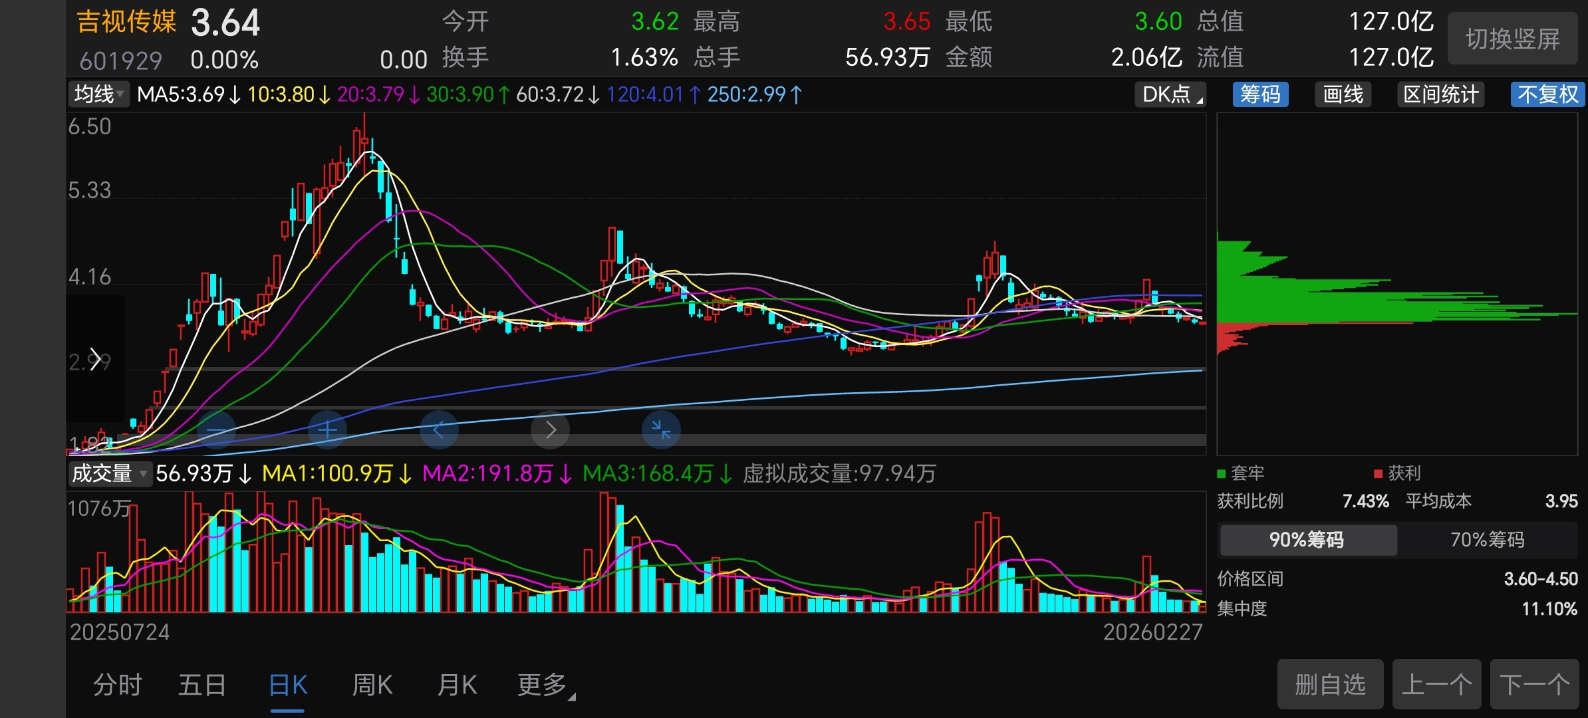Open 均线 indicator dropdown
The width and height of the screenshot is (1588, 718).
click(x=98, y=94)
